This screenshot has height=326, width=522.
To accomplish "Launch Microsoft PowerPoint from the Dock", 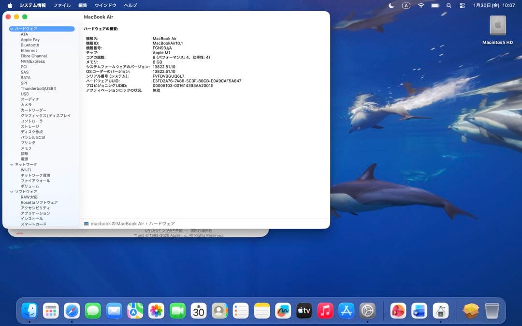I will pos(398,312).
